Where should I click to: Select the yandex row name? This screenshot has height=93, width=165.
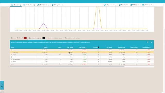16,52
